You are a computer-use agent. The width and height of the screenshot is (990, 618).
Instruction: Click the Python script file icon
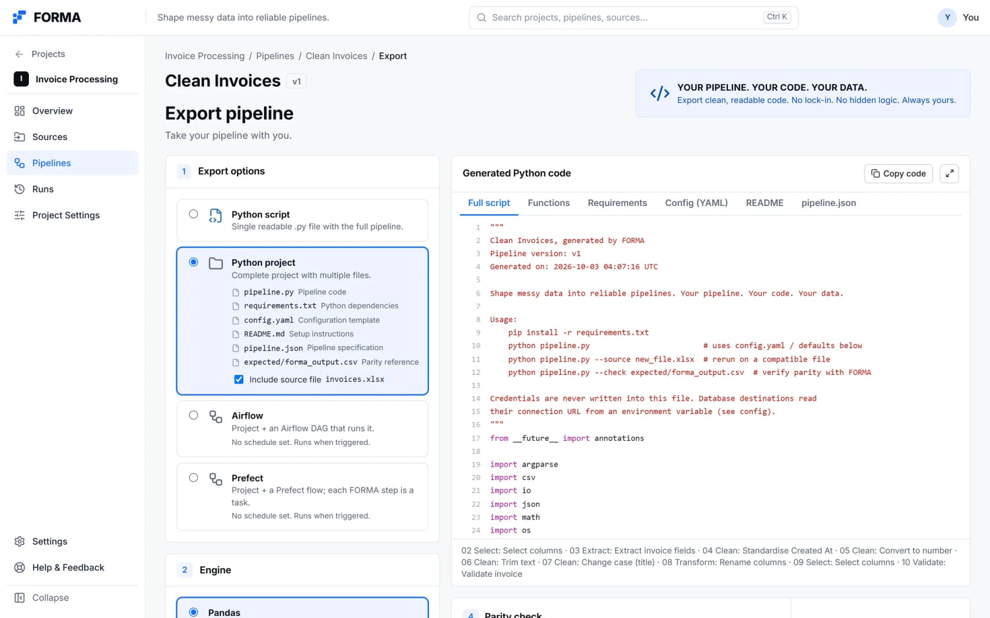coord(216,216)
